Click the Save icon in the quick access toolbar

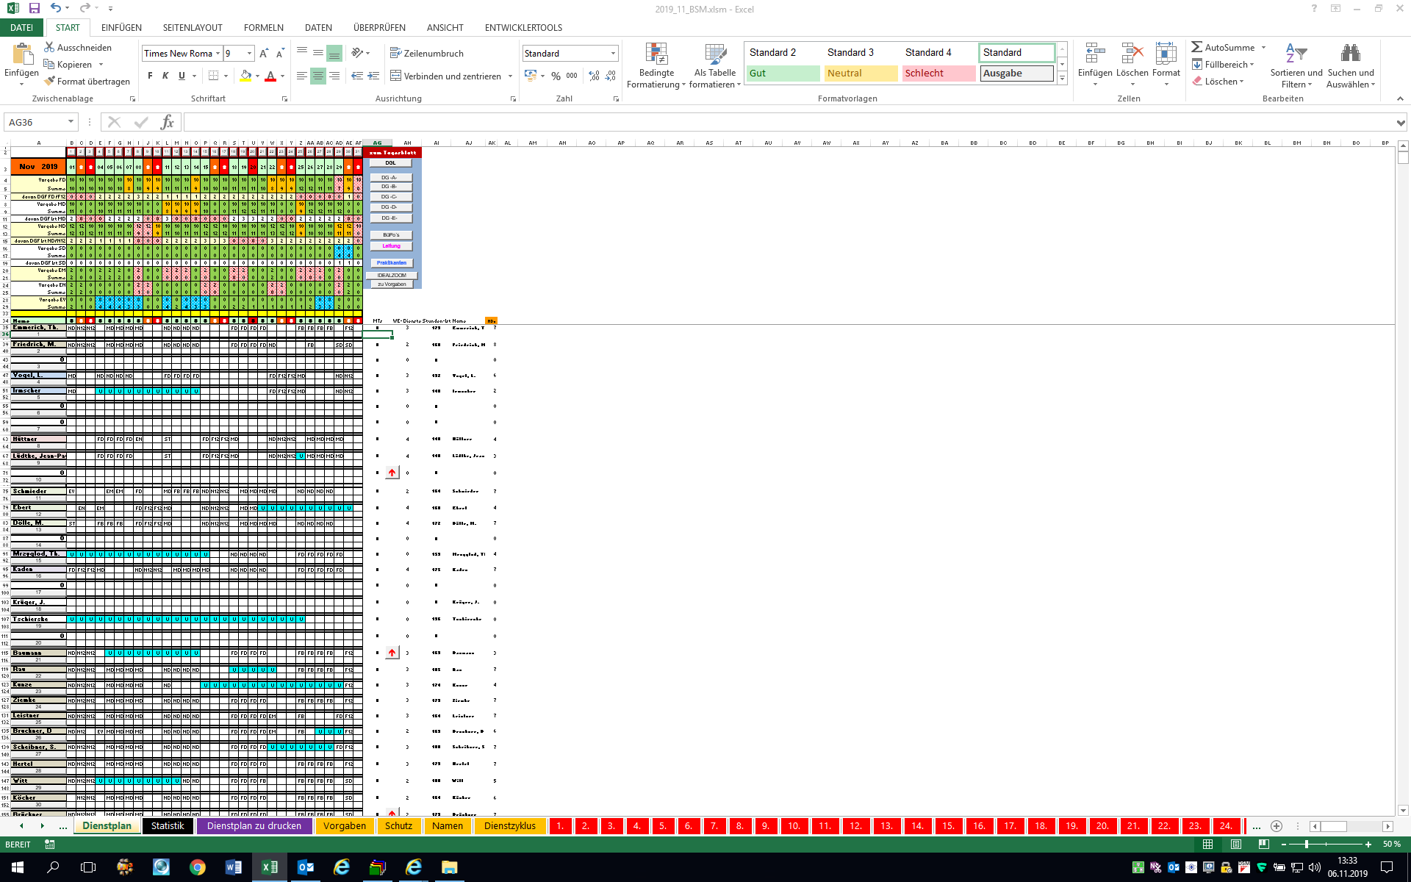pos(35,9)
